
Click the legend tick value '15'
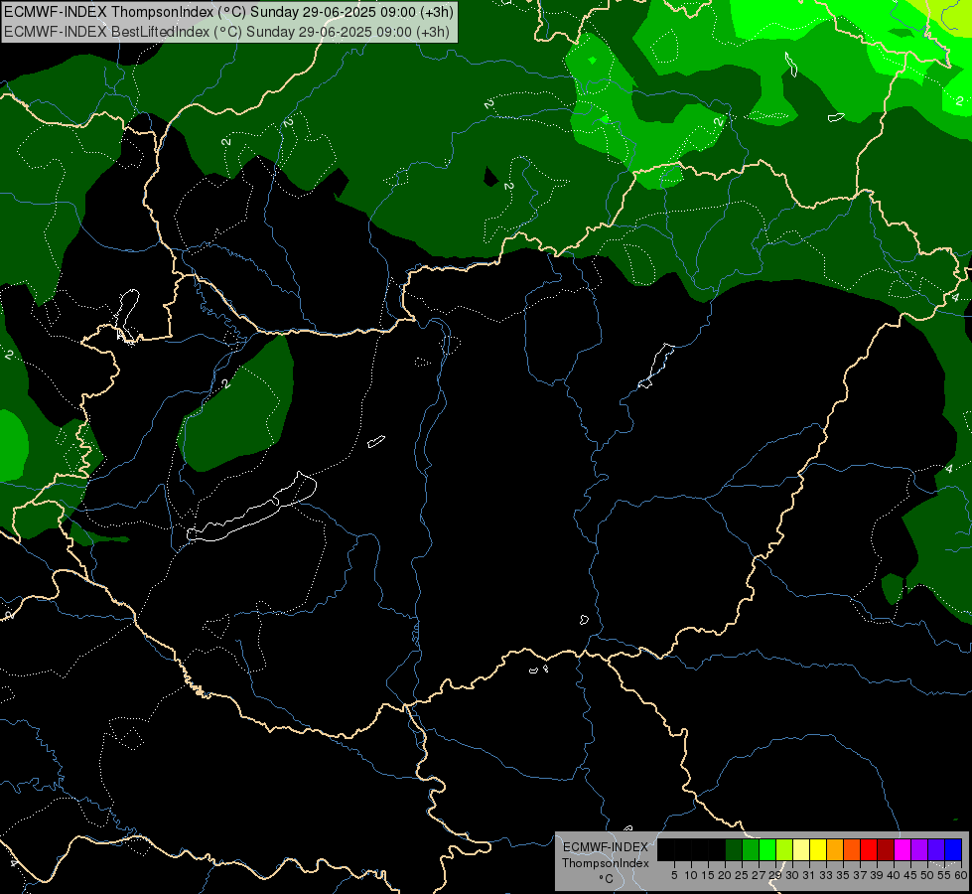708,875
